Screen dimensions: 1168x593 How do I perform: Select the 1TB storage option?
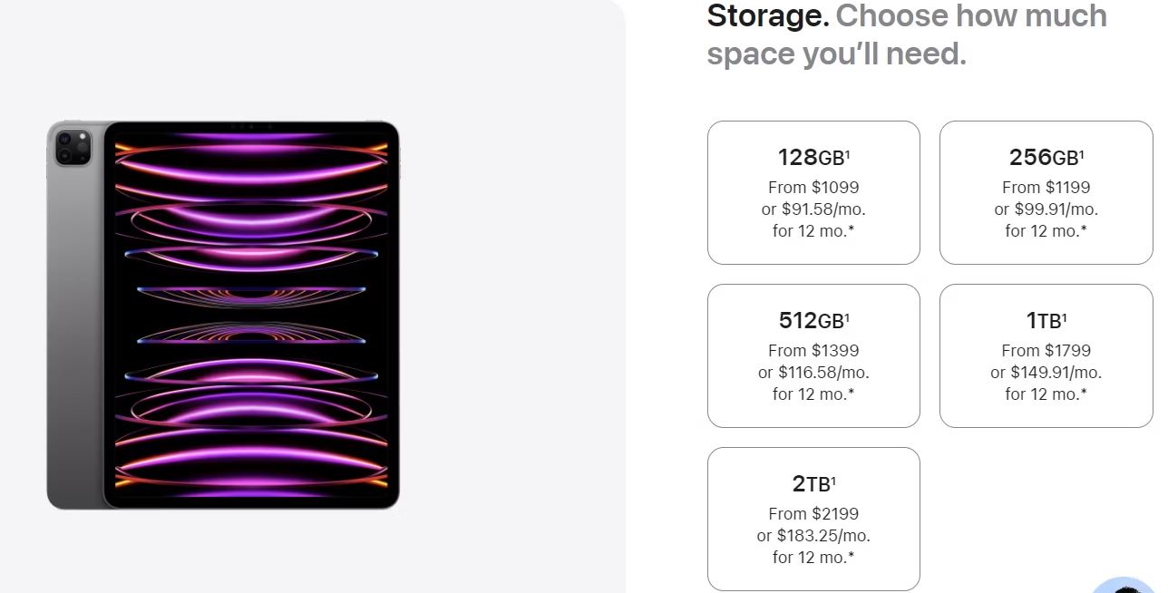pyautogui.click(x=1046, y=355)
